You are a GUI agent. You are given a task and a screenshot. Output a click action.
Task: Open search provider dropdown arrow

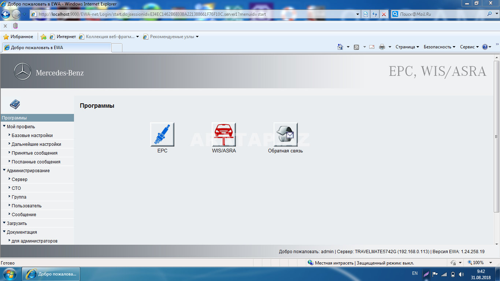pyautogui.click(x=497, y=14)
